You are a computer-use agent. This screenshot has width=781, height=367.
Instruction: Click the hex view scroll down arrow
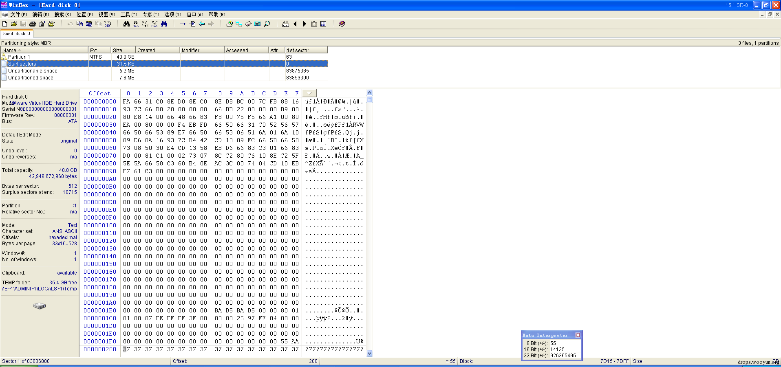(370, 354)
